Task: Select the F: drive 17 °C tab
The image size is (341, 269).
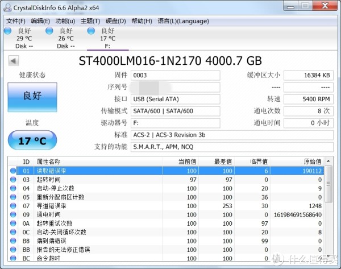Action: (107, 38)
